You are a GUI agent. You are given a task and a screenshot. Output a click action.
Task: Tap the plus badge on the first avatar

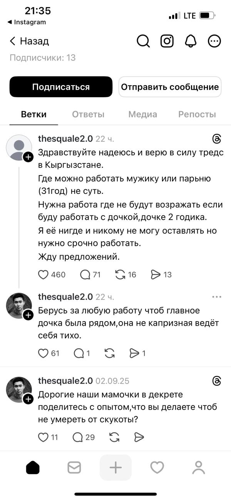28,157
